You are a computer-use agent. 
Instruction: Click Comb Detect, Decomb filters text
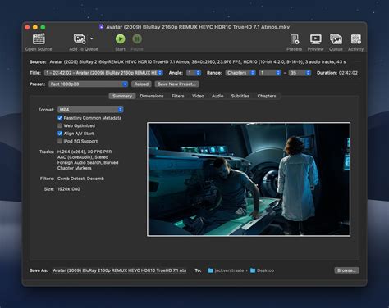(80, 179)
